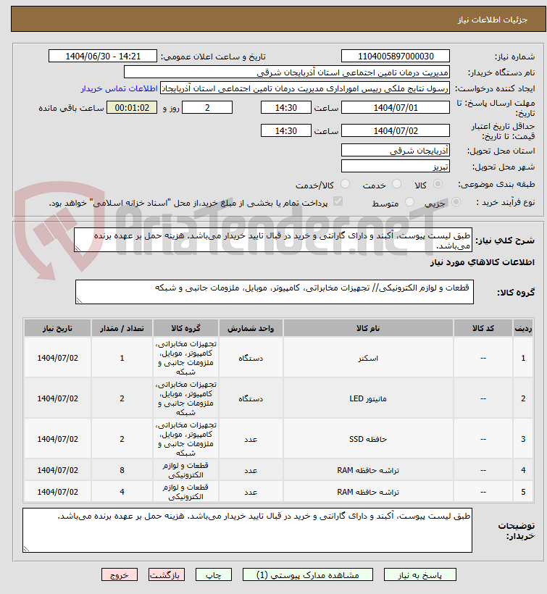Select the جزیی purchase type radio
This screenshot has height=594, width=547.
click(456, 202)
